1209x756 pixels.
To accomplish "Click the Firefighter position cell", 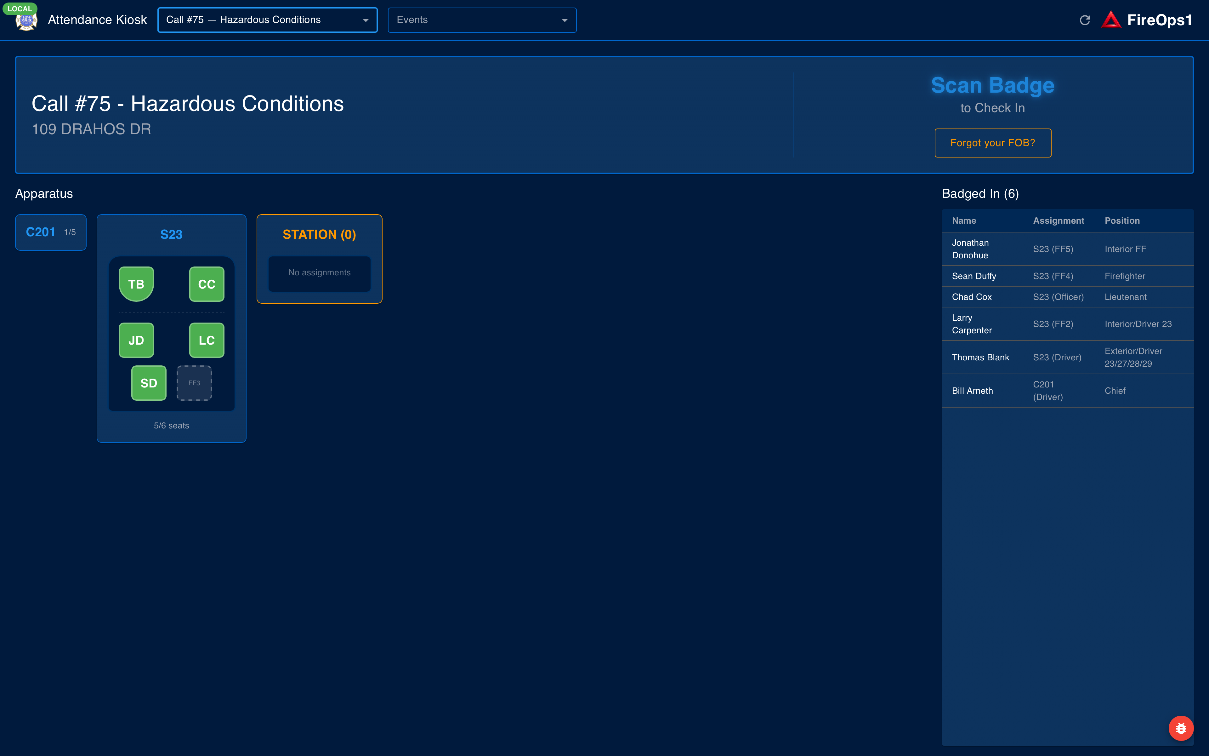I will click(1125, 276).
